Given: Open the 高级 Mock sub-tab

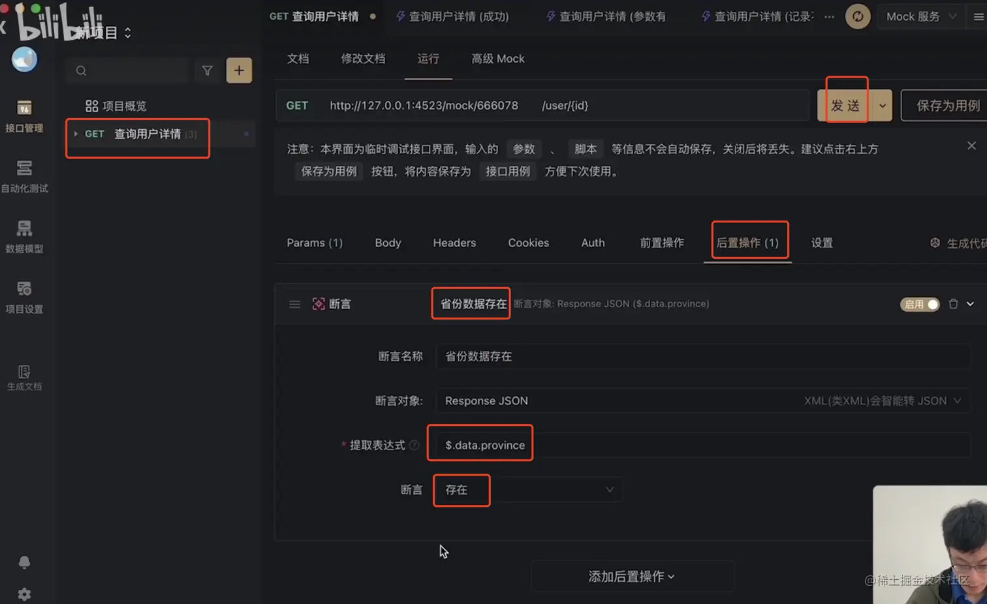Looking at the screenshot, I should pyautogui.click(x=498, y=59).
